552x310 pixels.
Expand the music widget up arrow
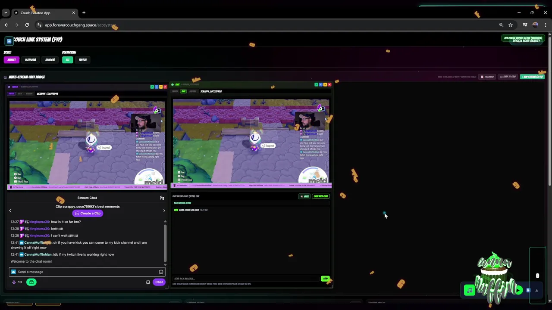coord(536,291)
